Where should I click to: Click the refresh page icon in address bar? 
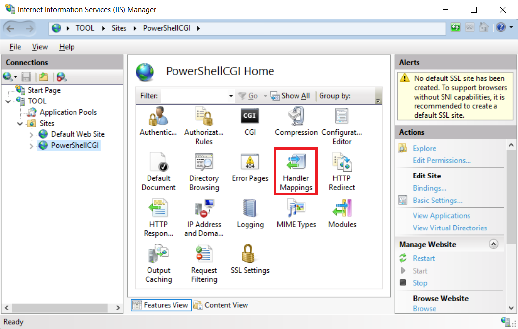456,27
